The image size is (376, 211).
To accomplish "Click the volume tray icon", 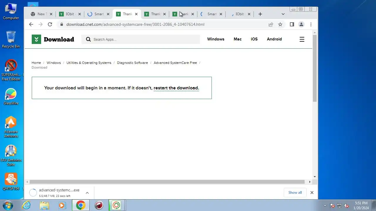I will (x=346, y=205).
